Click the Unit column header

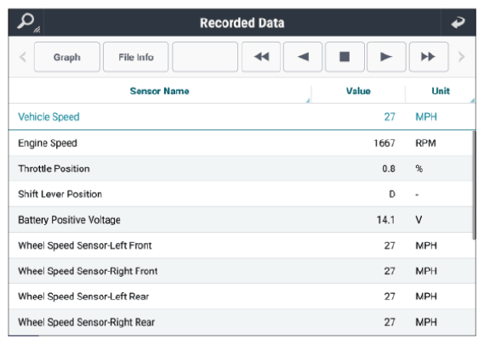441,91
